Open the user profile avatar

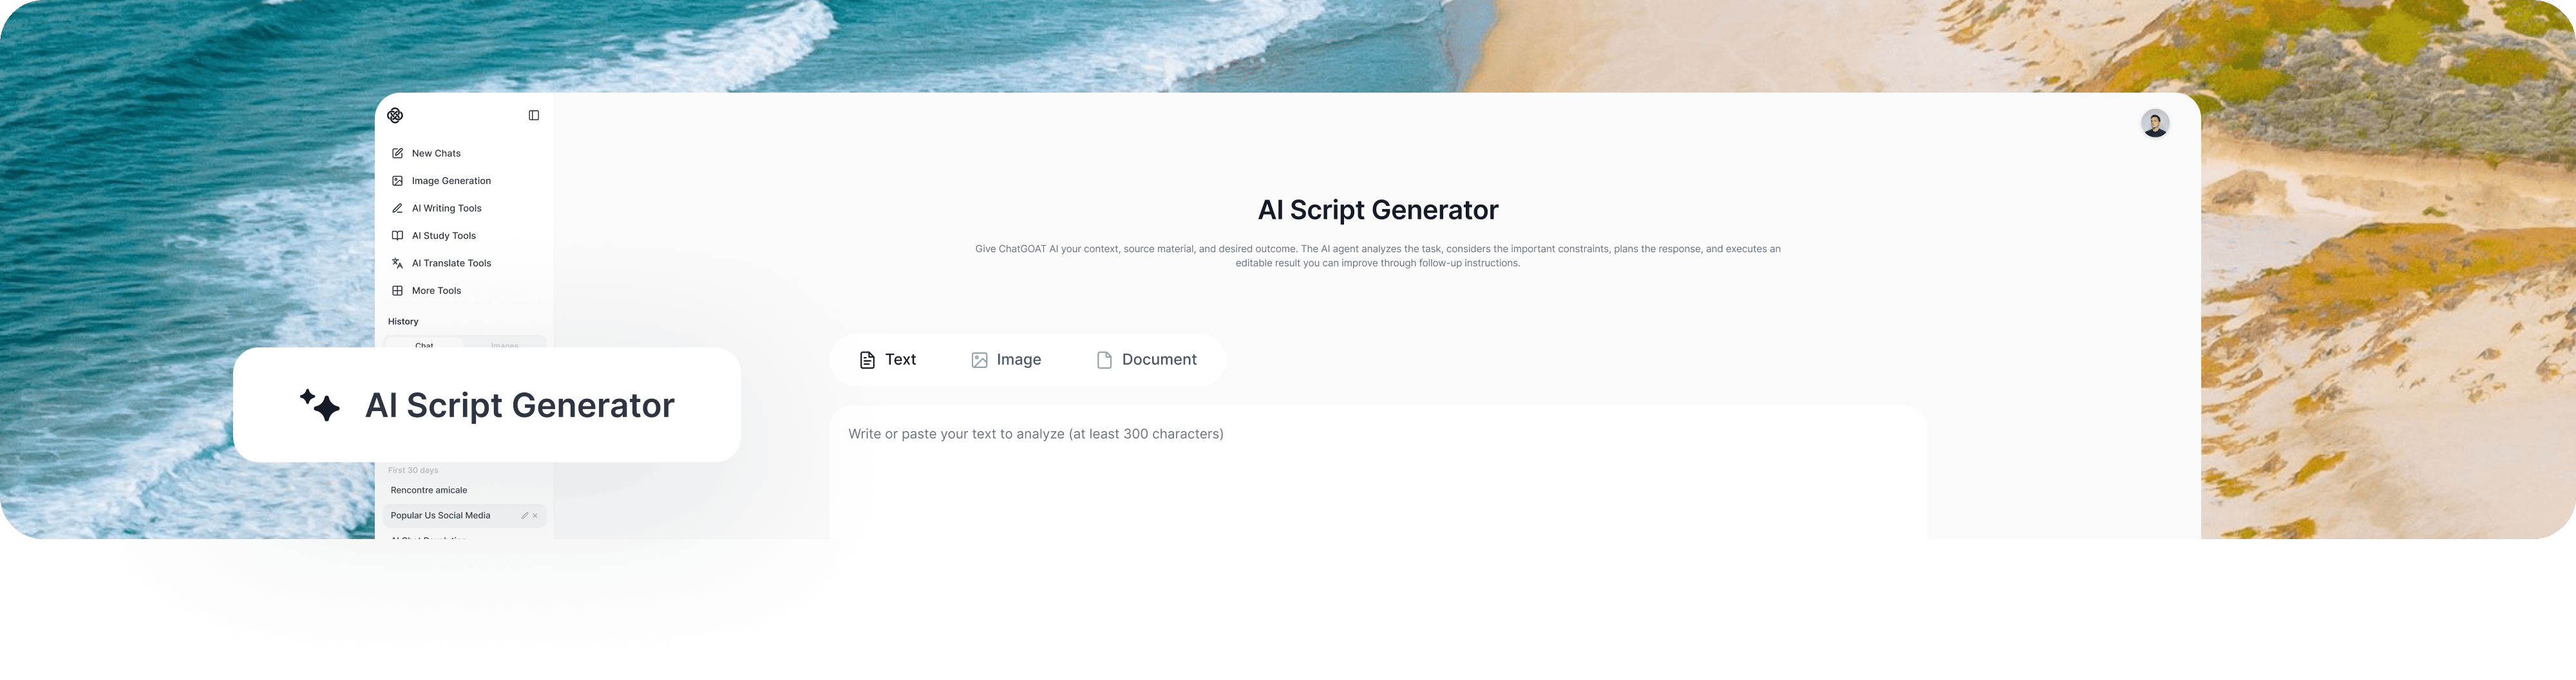coord(2154,124)
